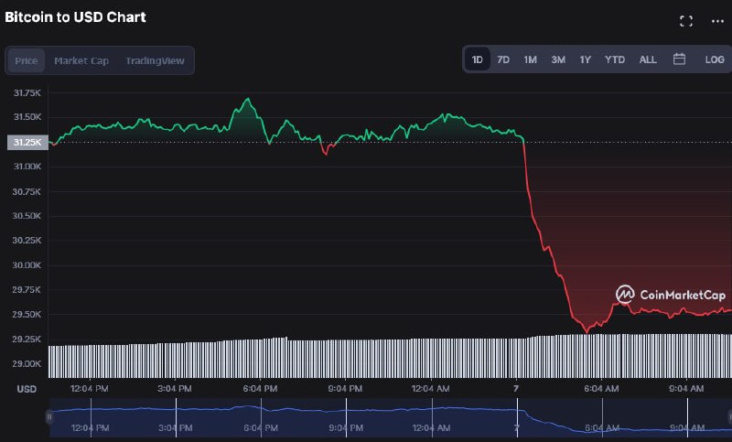Choose the 1M time range

tap(530, 59)
